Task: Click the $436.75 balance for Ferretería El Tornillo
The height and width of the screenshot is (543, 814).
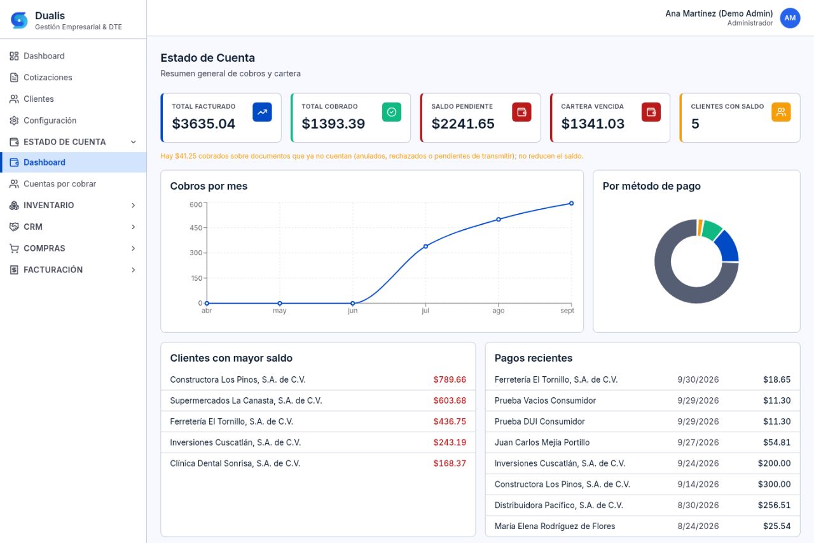Action: pyautogui.click(x=450, y=421)
